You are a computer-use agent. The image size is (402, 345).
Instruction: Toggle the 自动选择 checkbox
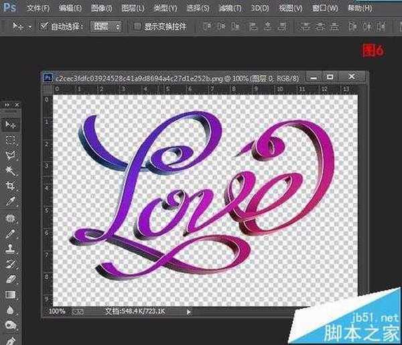(x=44, y=26)
